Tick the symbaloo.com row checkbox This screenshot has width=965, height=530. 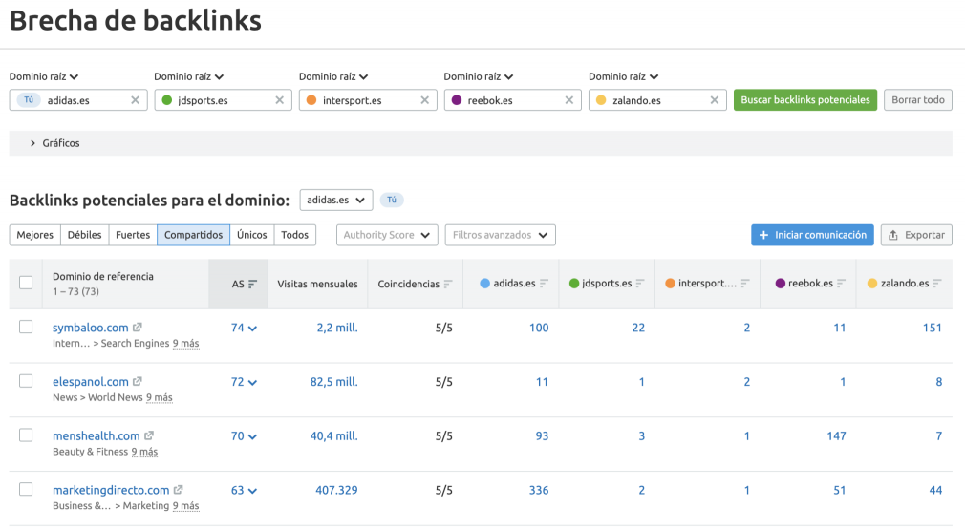click(x=26, y=328)
